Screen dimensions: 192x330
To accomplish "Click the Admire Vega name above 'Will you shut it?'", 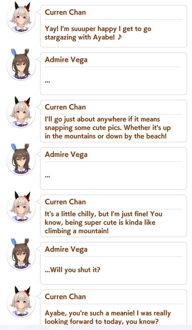I will pos(66,249).
